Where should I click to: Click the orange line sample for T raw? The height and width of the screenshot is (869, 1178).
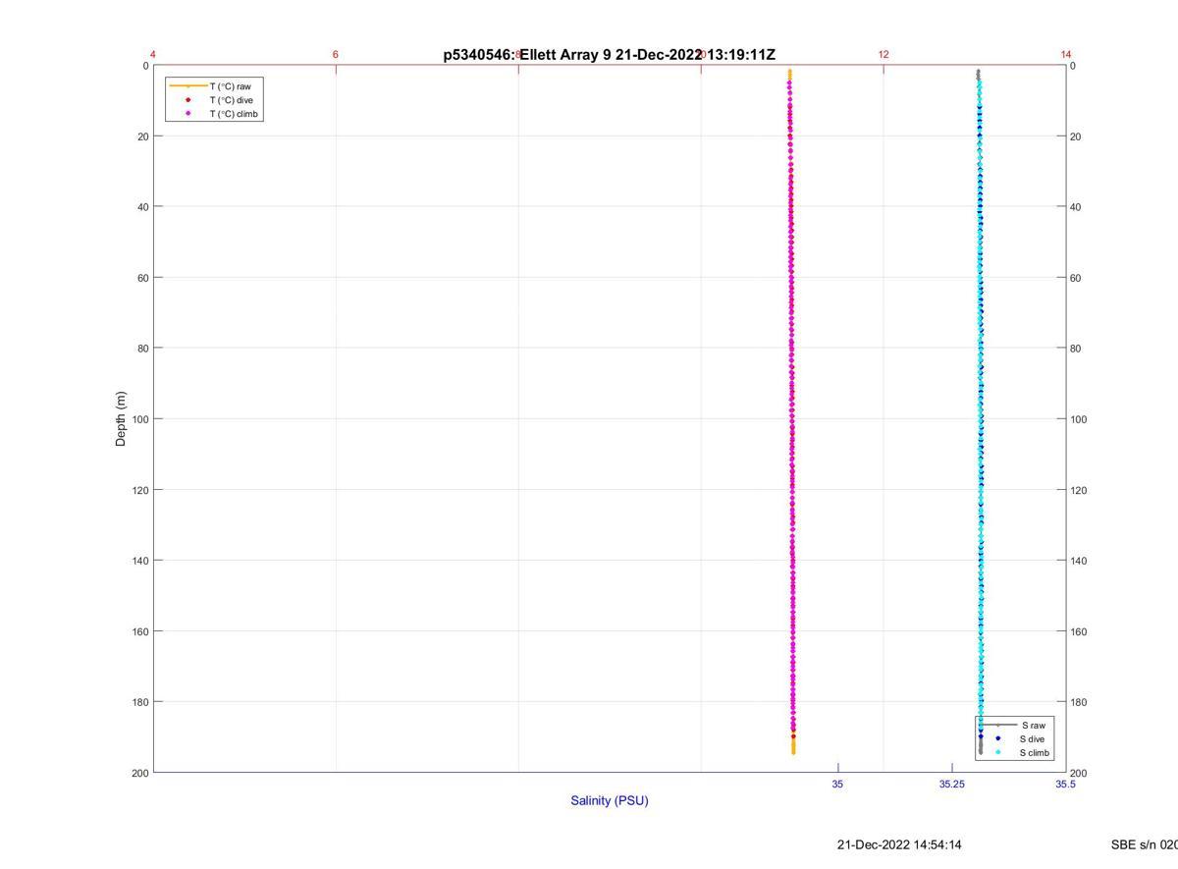click(187, 86)
